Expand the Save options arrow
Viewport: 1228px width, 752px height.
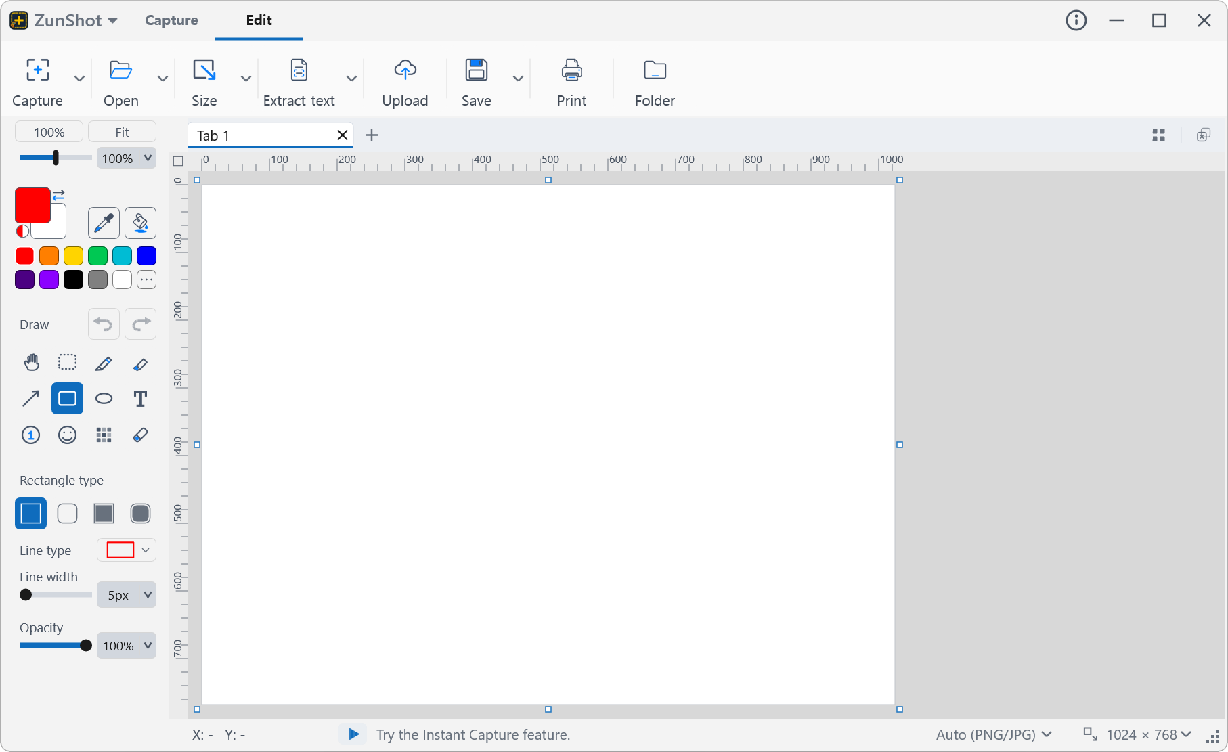coord(518,79)
